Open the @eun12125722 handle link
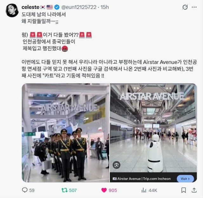 point(79,7)
